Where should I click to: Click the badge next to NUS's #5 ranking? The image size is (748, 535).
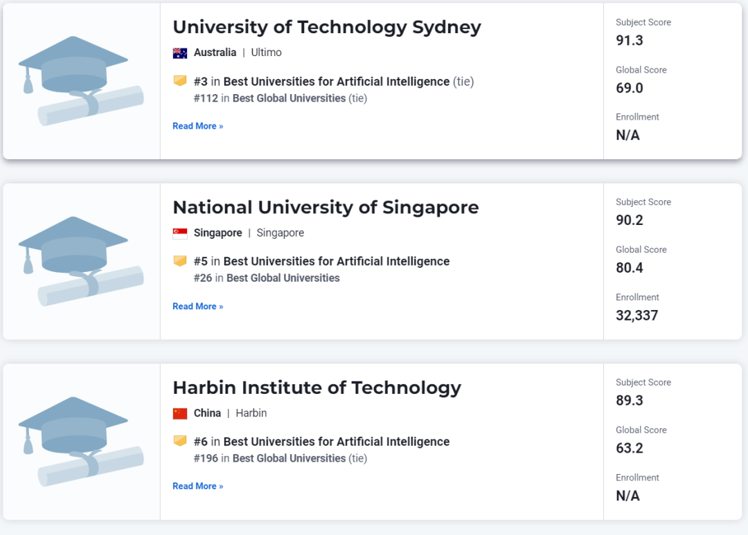(x=179, y=261)
